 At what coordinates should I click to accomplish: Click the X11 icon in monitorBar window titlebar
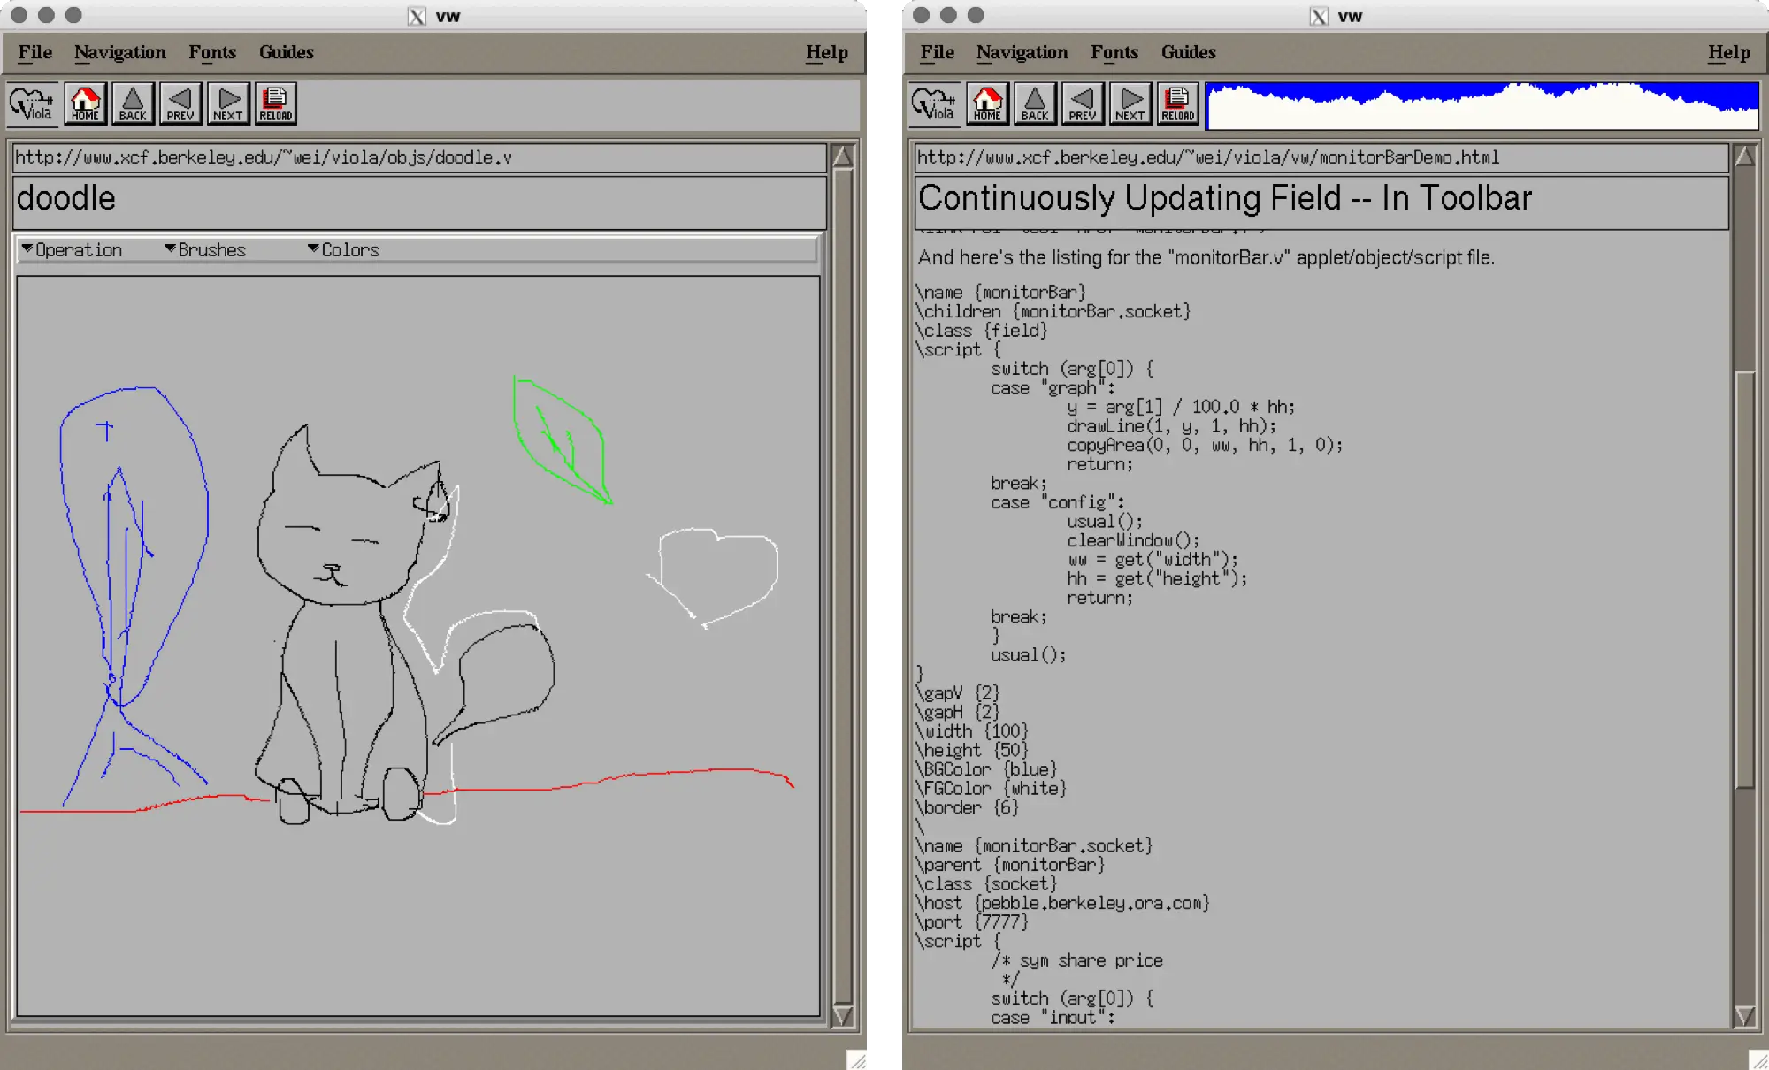tap(1319, 16)
